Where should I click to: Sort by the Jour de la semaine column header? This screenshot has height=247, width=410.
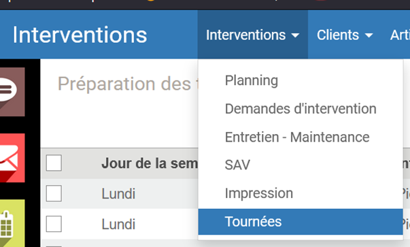[150, 163]
